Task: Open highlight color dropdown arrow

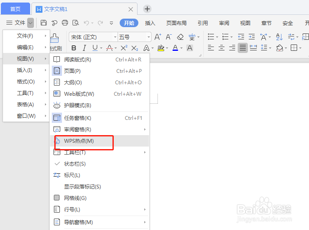Action: click(167, 48)
